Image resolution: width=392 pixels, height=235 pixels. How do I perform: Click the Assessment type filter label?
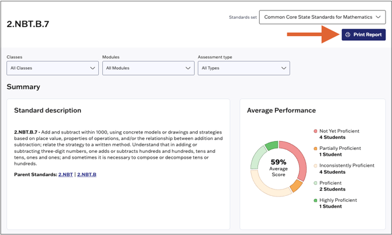point(215,57)
